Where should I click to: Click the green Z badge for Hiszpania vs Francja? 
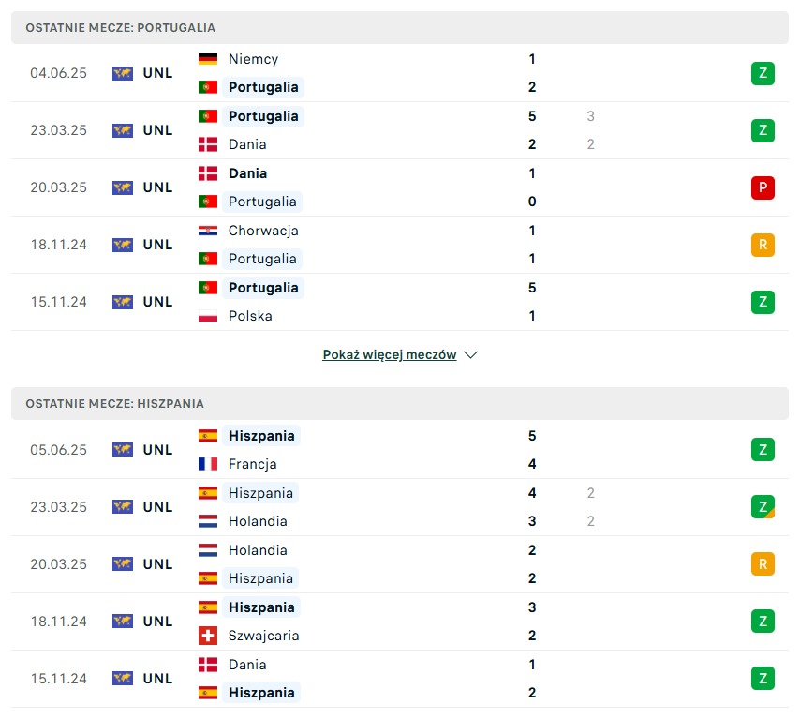(x=763, y=450)
